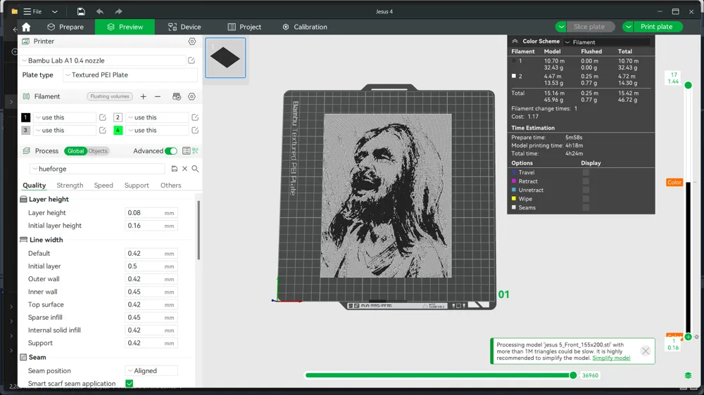The height and width of the screenshot is (395, 704).
Task: Open process settings list view icon
Action: pos(186,151)
